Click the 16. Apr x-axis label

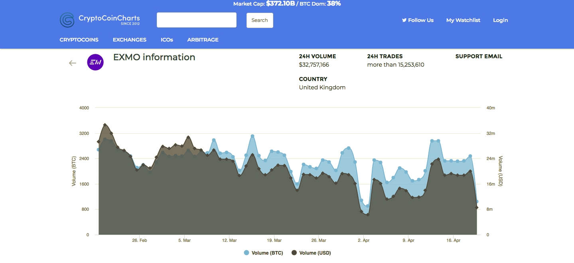click(453, 240)
